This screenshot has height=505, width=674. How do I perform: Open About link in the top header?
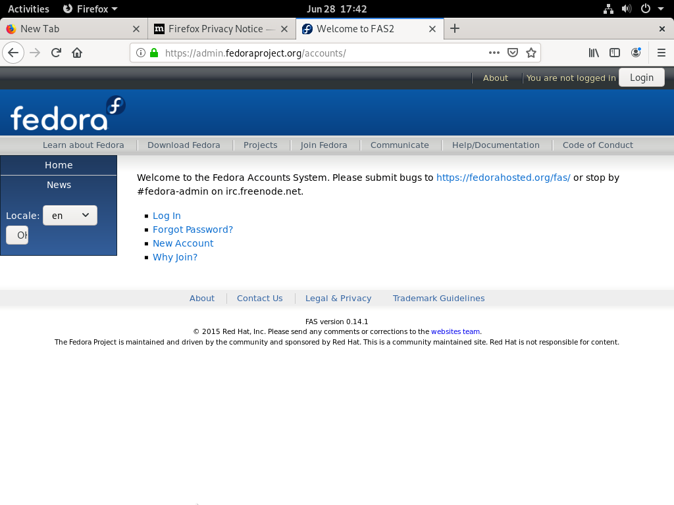pos(495,78)
